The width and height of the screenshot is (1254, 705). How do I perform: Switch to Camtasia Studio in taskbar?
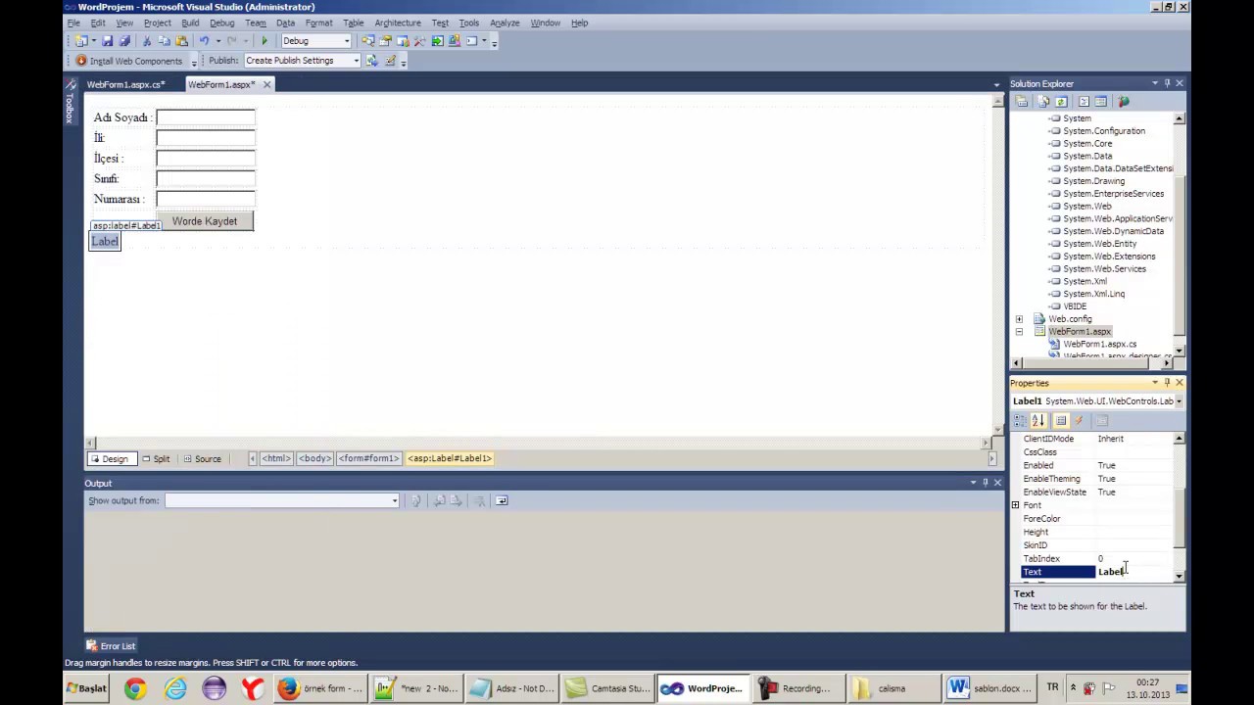[607, 688]
